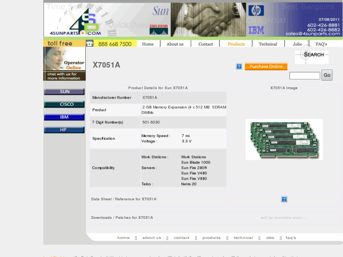Select the HP category button
The width and height of the screenshot is (343, 257).
(64, 130)
